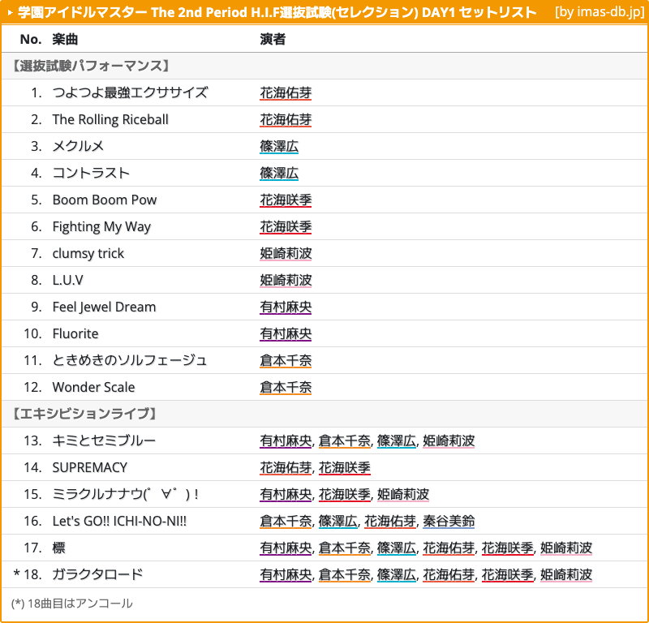Click the Wonder Scale song title
The height and width of the screenshot is (623, 649).
click(93, 387)
